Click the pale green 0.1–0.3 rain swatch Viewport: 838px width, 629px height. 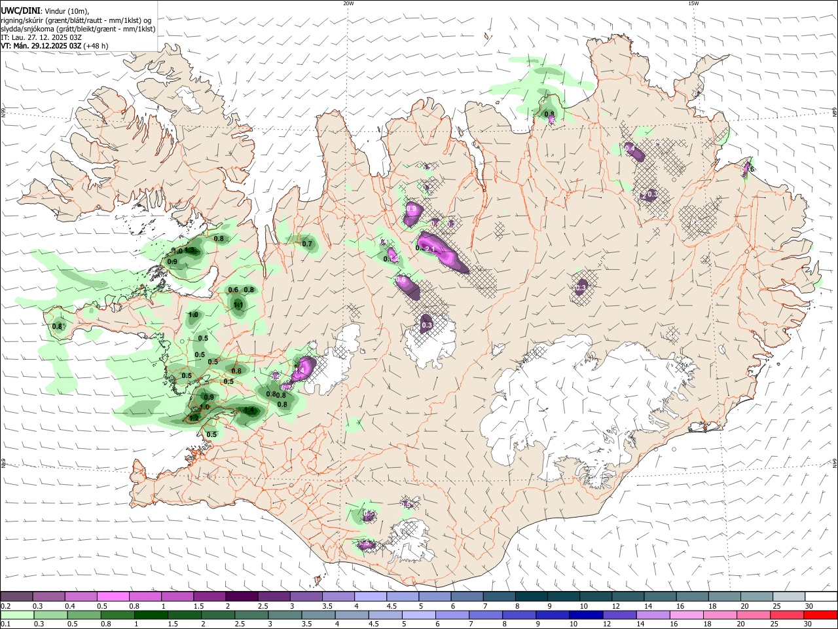click(16, 615)
